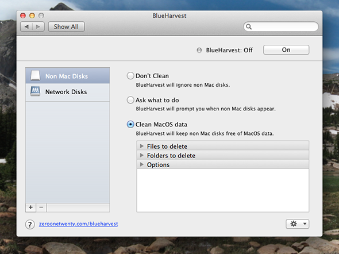This screenshot has height=254, width=339.
Task: Select the Don't Clean radio button
Action: [130, 76]
